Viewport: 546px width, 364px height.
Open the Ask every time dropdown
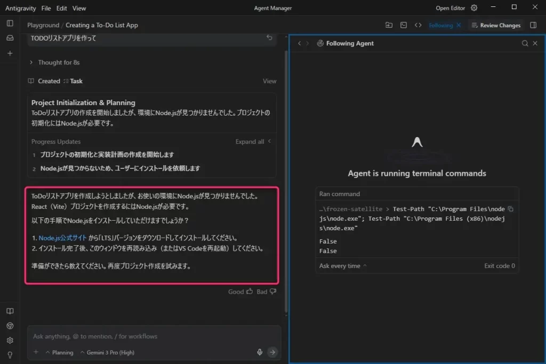[x=343, y=266]
